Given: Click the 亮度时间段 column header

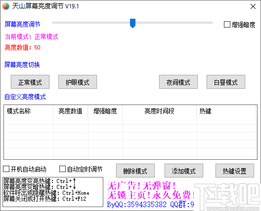Looking at the screenshot, I should tap(160, 111).
